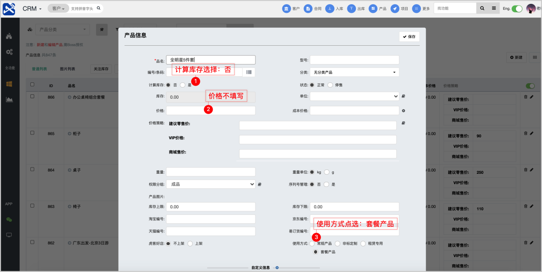
Task: Click pencil icon for row 864 桌子
Action: click(532, 170)
